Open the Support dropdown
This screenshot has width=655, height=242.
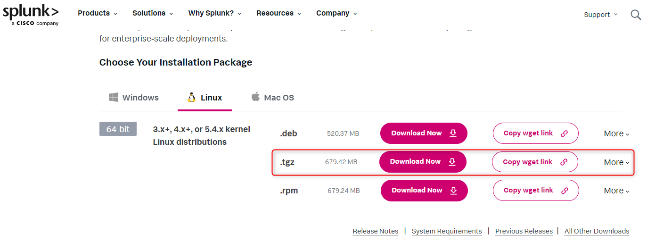click(600, 15)
